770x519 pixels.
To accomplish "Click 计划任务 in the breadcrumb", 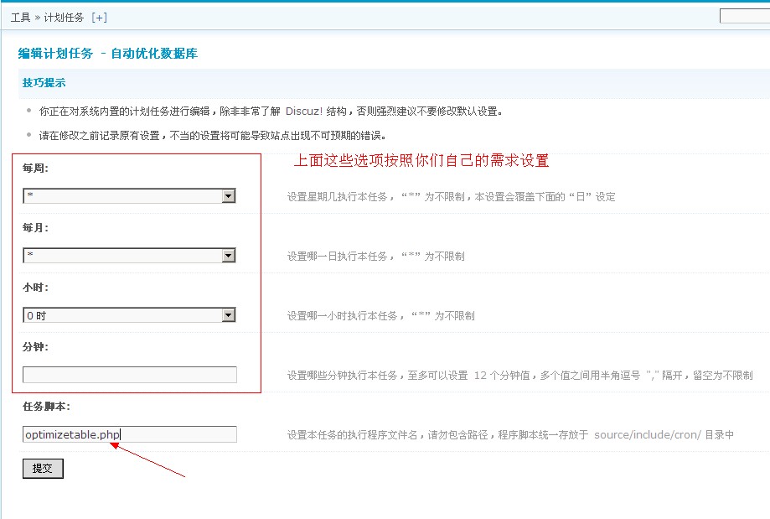I will tap(64, 18).
